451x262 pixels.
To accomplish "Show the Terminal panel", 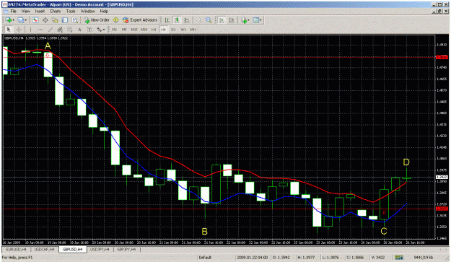I will 65,19.
